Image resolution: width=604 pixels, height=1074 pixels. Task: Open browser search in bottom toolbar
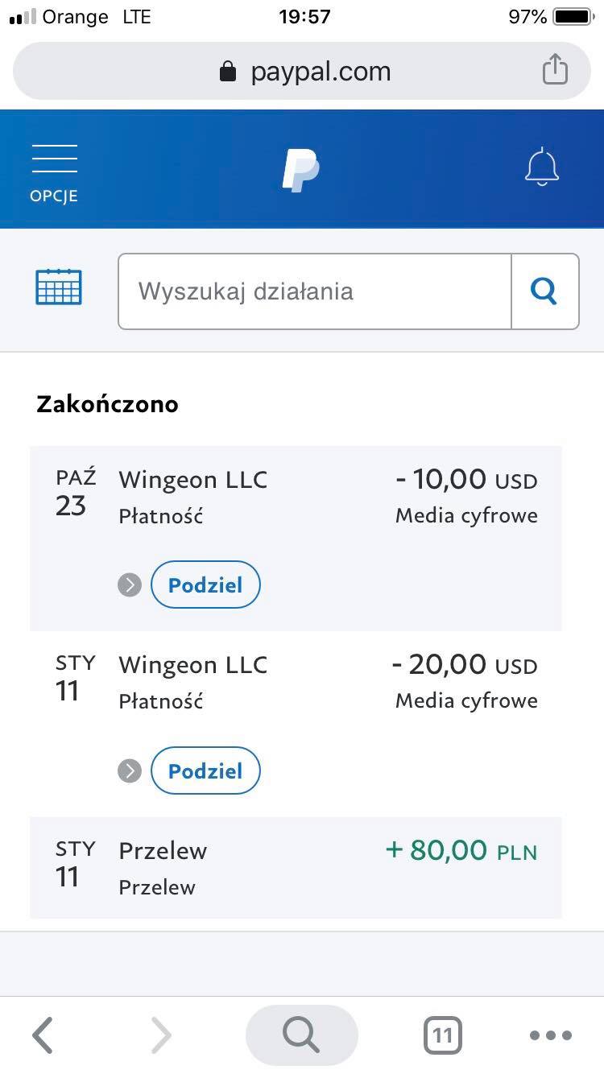point(302,1035)
